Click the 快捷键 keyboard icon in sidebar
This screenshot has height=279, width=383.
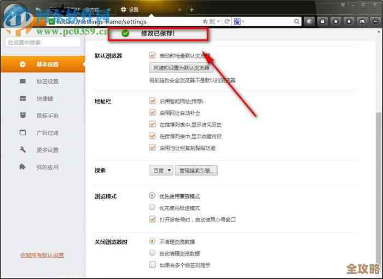point(22,98)
